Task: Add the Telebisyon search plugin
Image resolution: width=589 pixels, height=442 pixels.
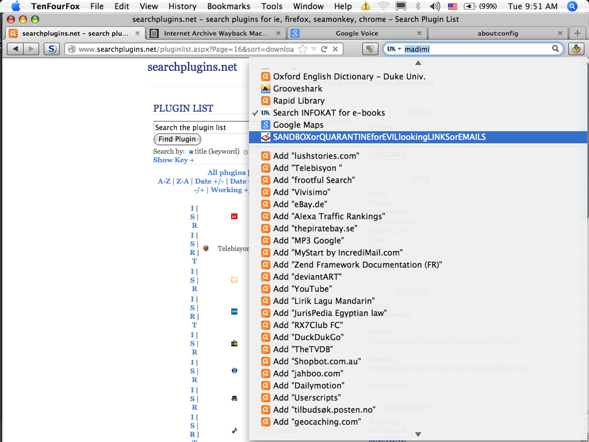Action: [x=418, y=168]
